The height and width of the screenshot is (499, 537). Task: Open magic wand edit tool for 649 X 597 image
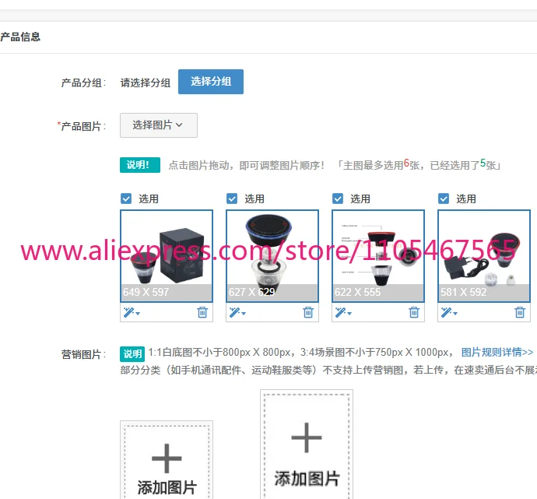tap(132, 312)
